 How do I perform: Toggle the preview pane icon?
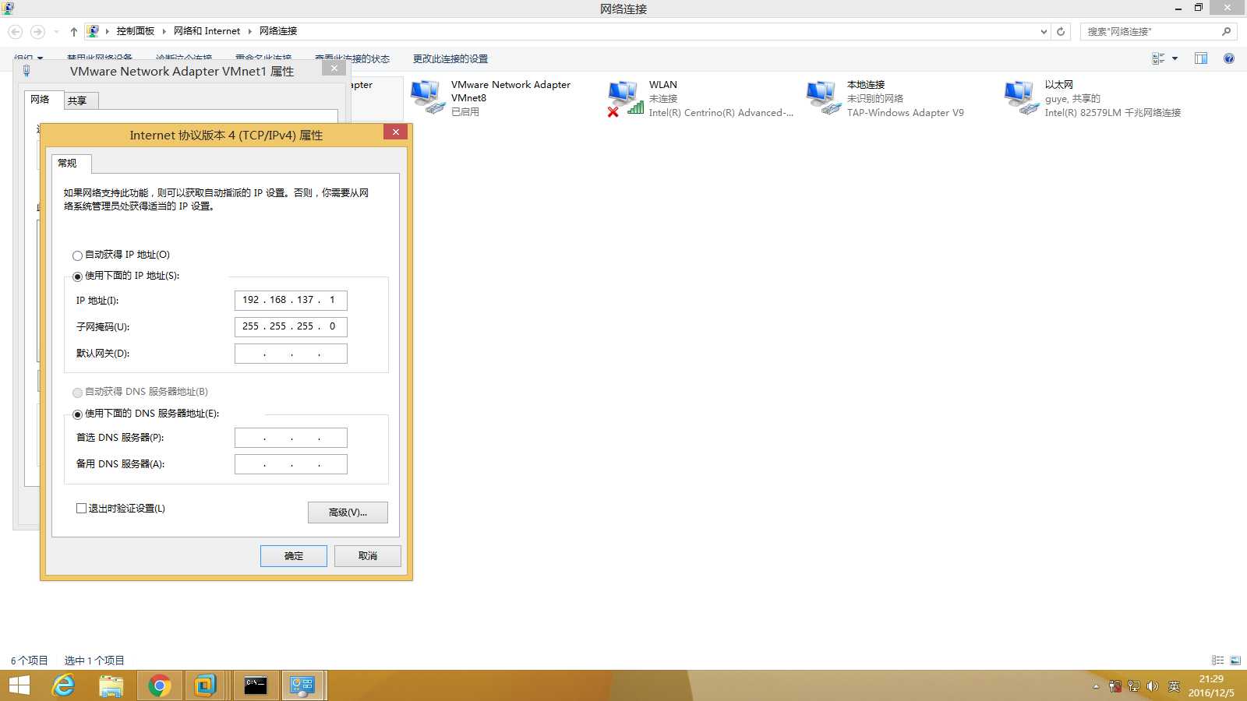click(x=1201, y=58)
